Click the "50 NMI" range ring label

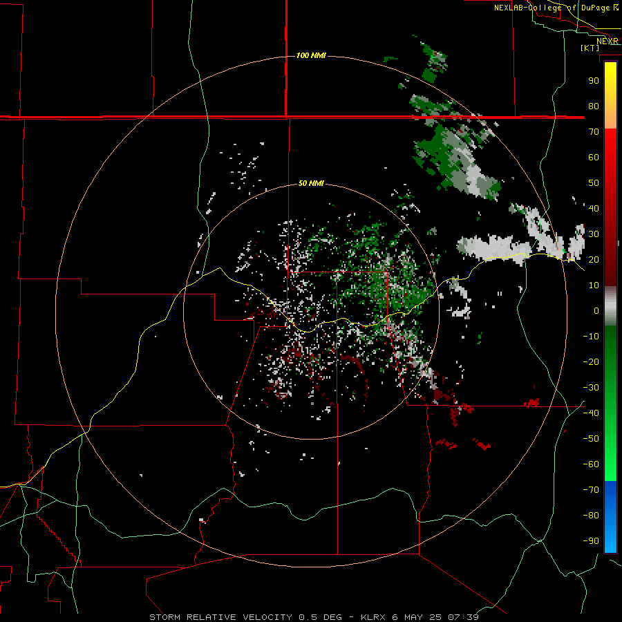tap(311, 183)
